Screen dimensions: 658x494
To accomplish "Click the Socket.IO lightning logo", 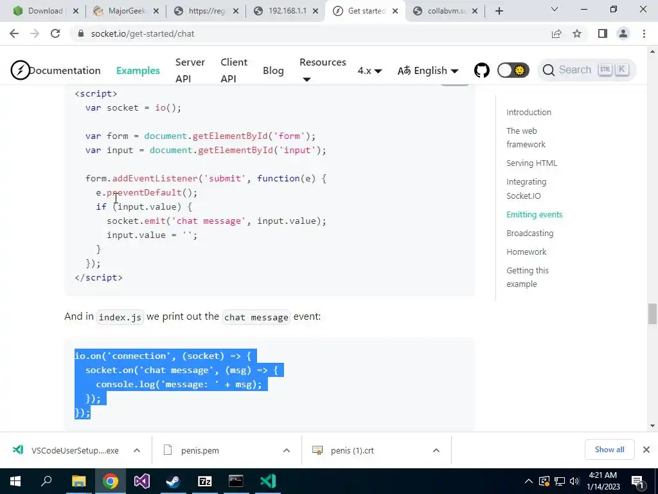I will tap(20, 70).
